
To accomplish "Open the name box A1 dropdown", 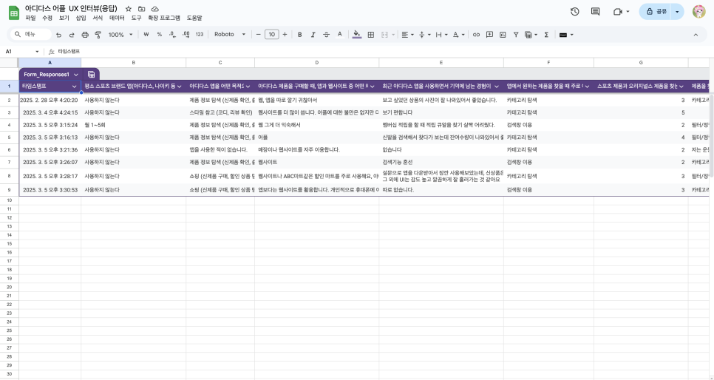I will [38, 52].
